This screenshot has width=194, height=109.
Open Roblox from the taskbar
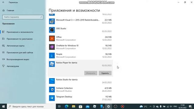(x=95, y=106)
